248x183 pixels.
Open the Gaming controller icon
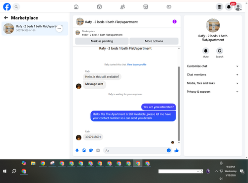(169, 7)
